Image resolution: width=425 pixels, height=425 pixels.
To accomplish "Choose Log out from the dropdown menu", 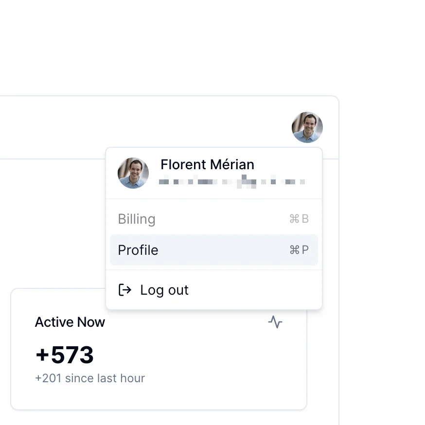I will (164, 289).
